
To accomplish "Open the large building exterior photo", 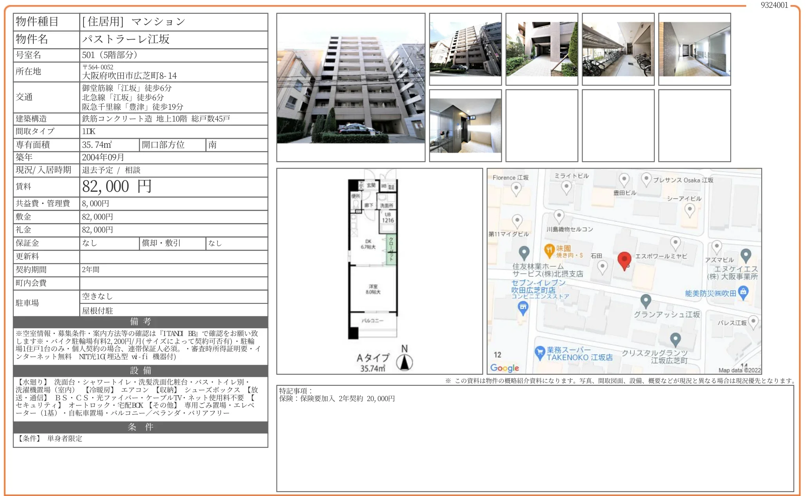I will 351,87.
